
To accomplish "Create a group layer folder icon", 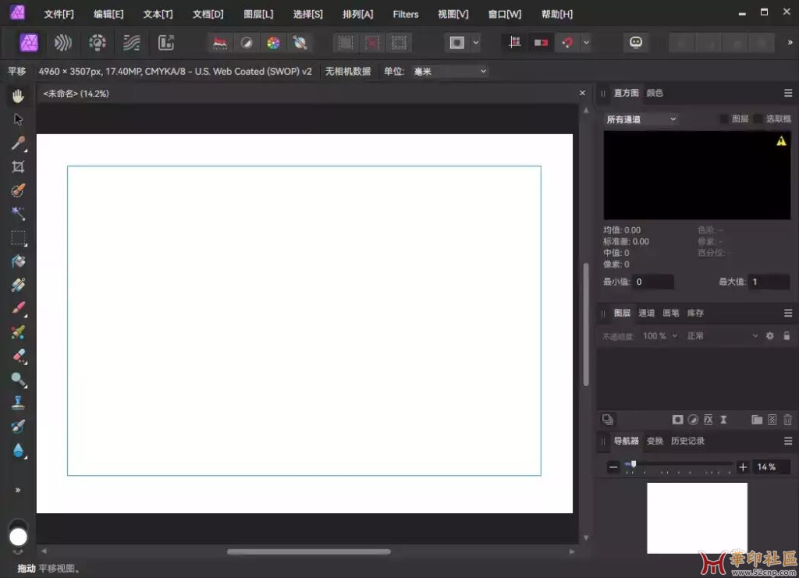I will point(757,420).
